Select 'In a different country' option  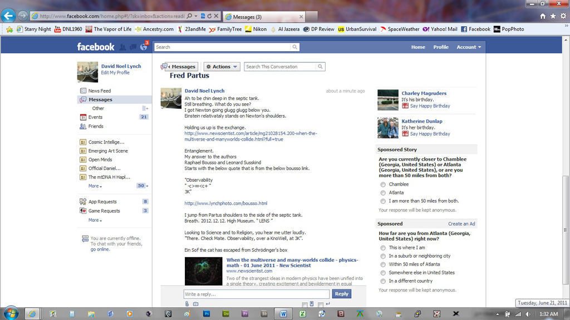383,281
